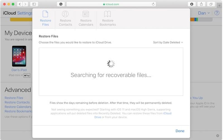Image resolution: width=223 pixels, height=140 pixels.
Task: Click the icloud.com address bar
Action: [111, 4]
